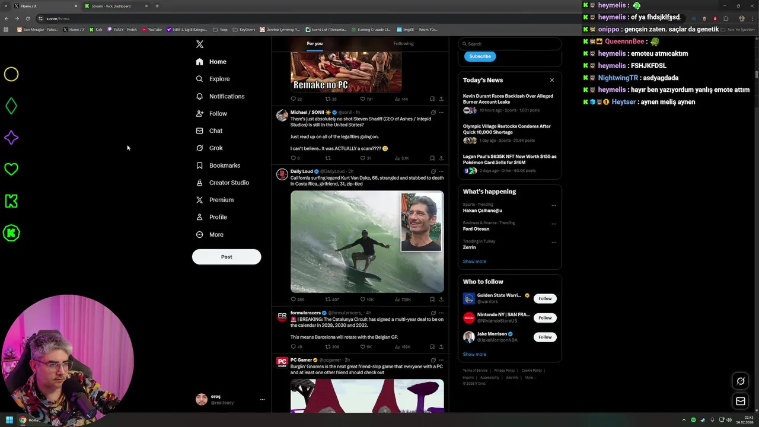Open YouTube bookmark in bookmarks bar
Image resolution: width=759 pixels, height=427 pixels.
click(152, 29)
